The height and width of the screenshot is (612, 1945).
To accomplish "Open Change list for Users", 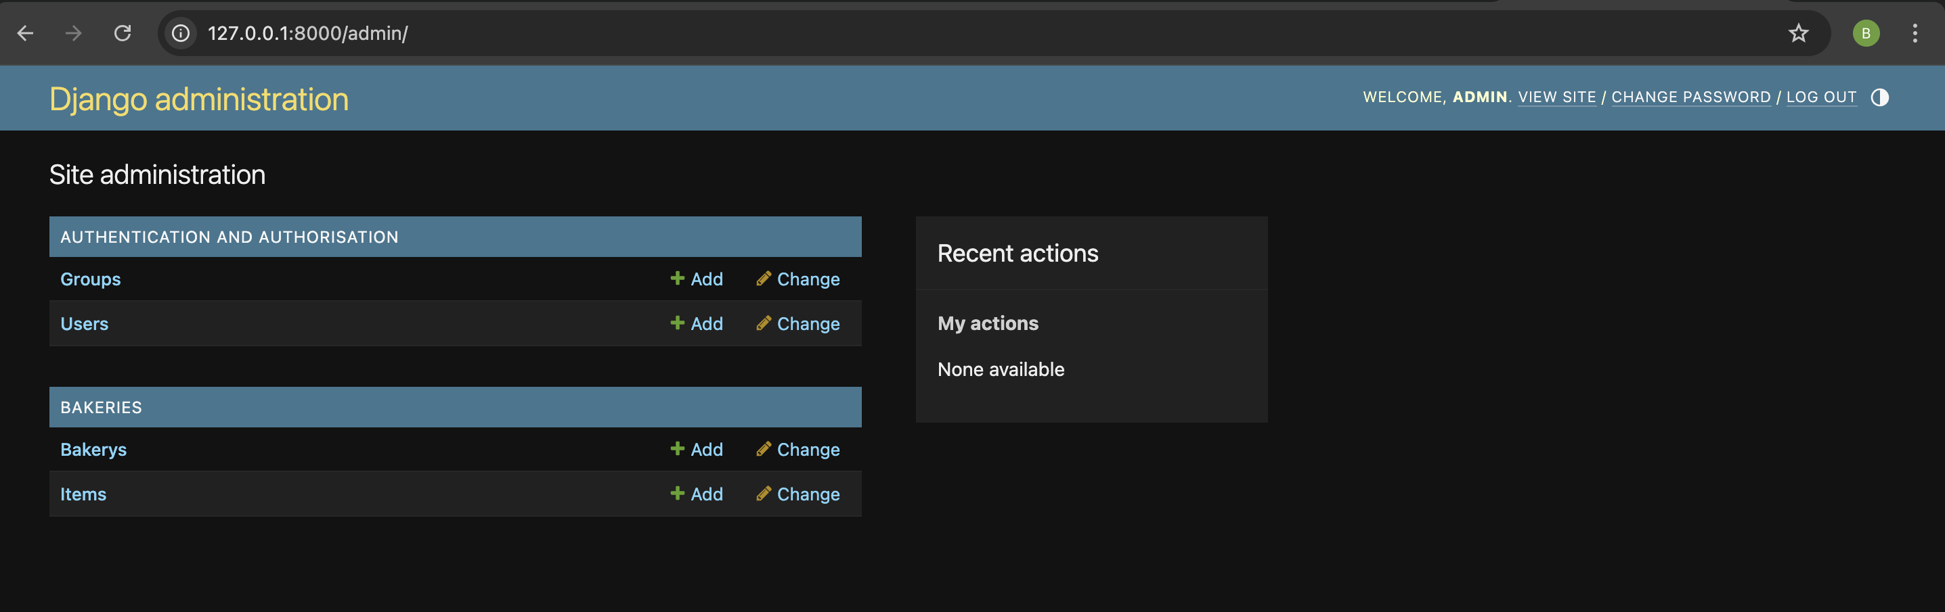I will (798, 324).
